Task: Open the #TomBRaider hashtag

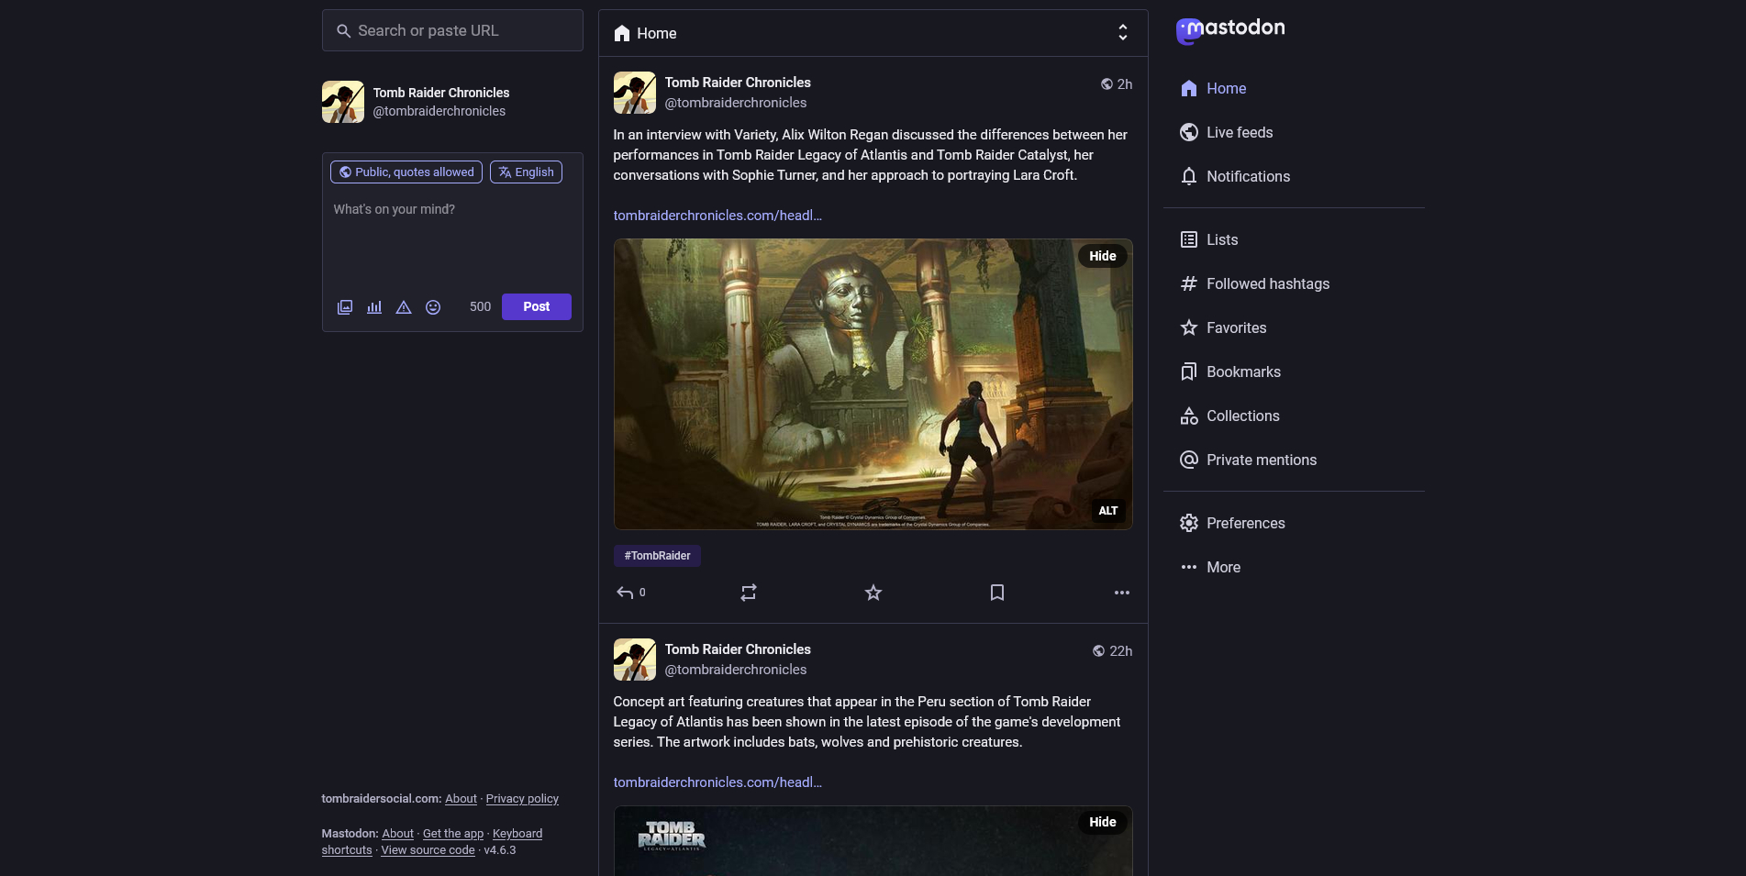Action: [x=657, y=556]
